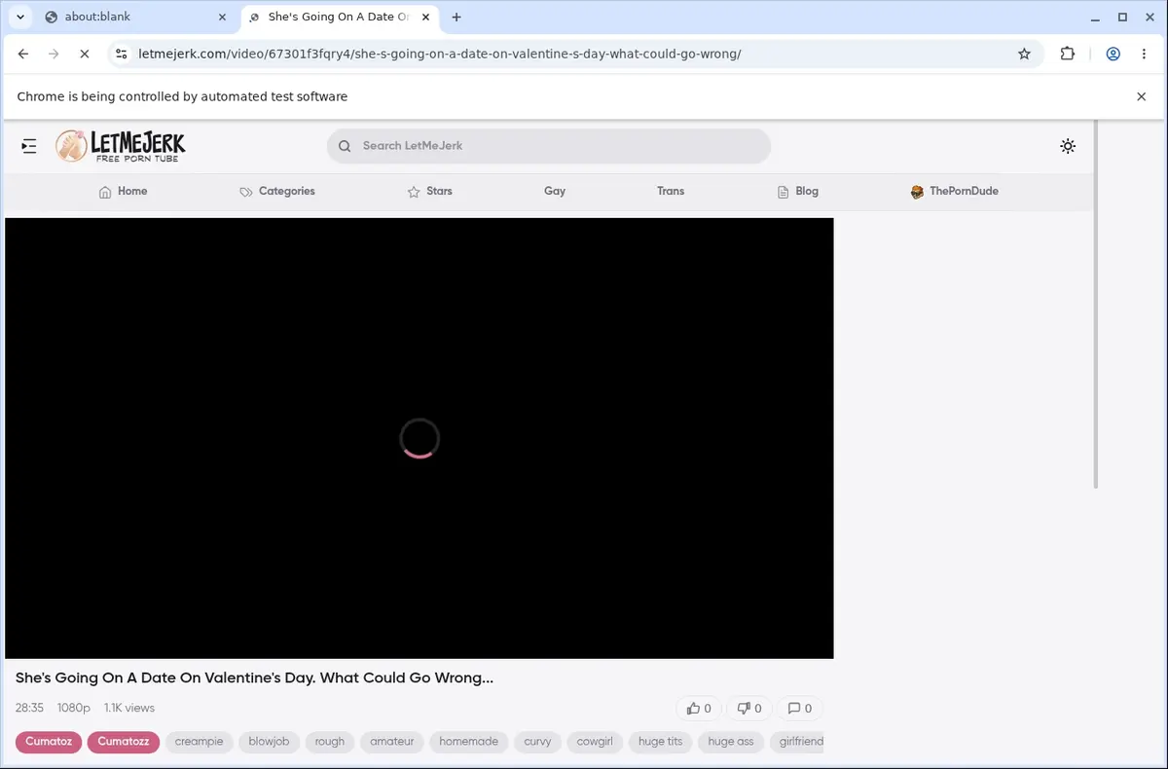This screenshot has width=1168, height=769.
Task: Click the thumbs-down dislike button
Action: click(748, 709)
